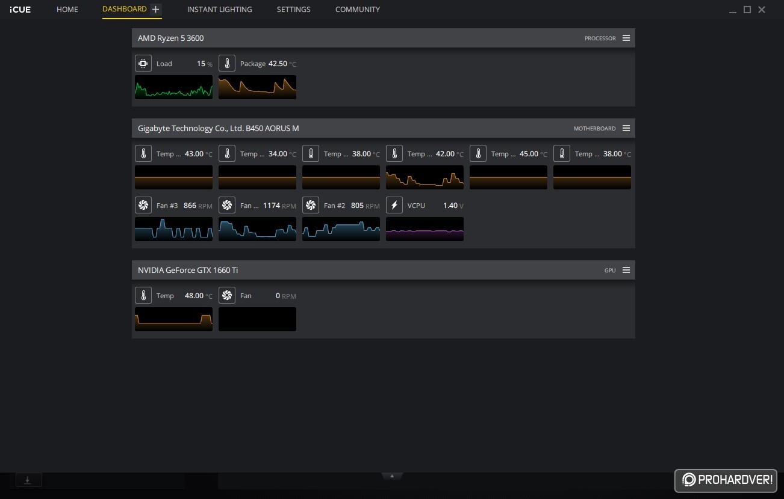This screenshot has width=784, height=499.
Task: Open the COMMUNITY tab
Action: (x=358, y=10)
